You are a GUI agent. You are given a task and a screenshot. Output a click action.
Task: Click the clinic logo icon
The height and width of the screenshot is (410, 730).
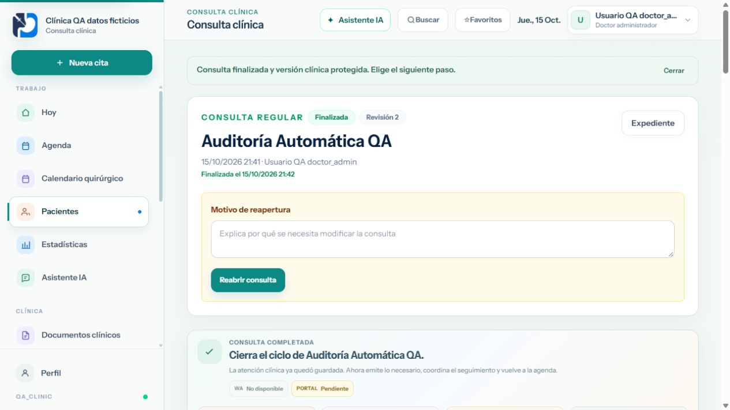(25, 25)
